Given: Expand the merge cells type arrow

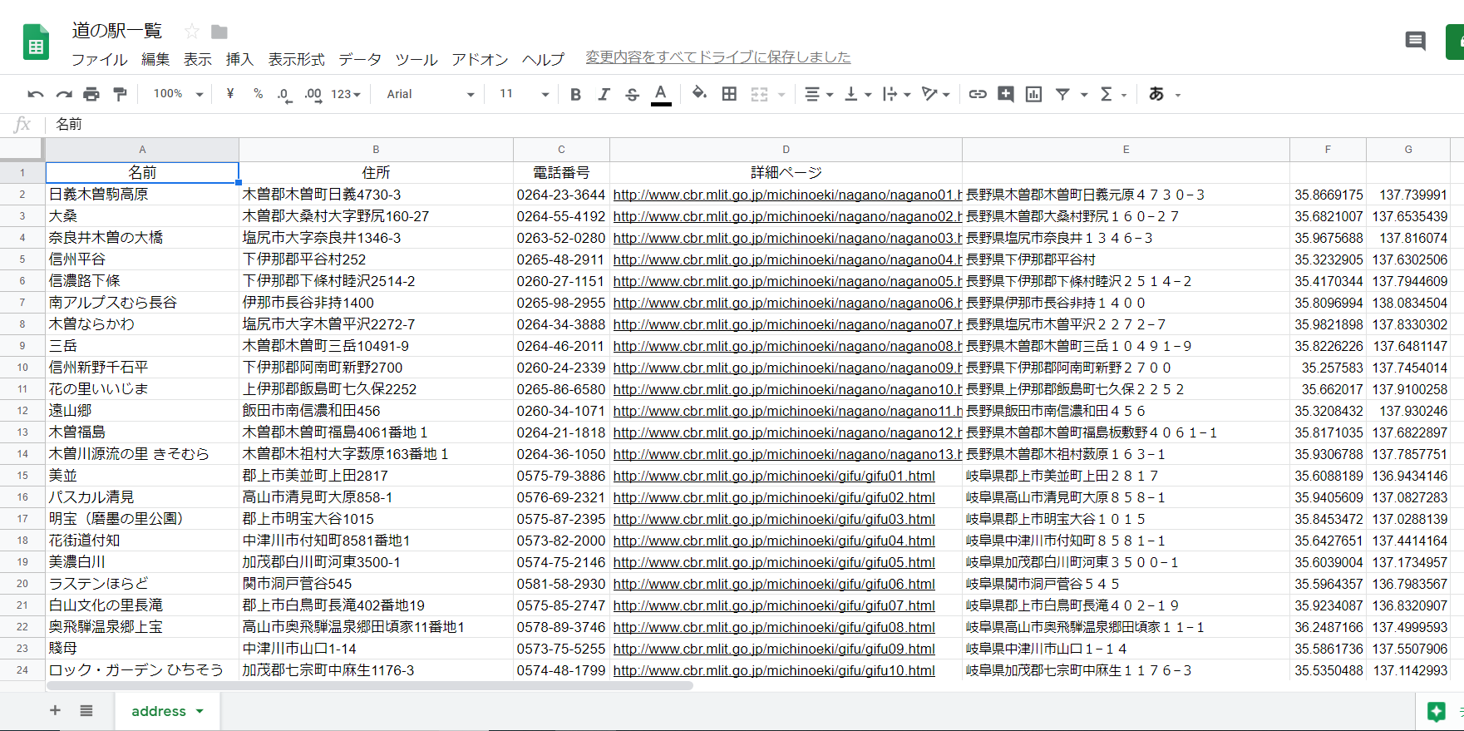Looking at the screenshot, I should pos(781,95).
